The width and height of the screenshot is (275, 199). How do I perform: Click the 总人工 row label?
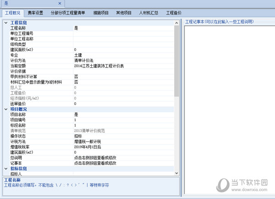coord(16,88)
